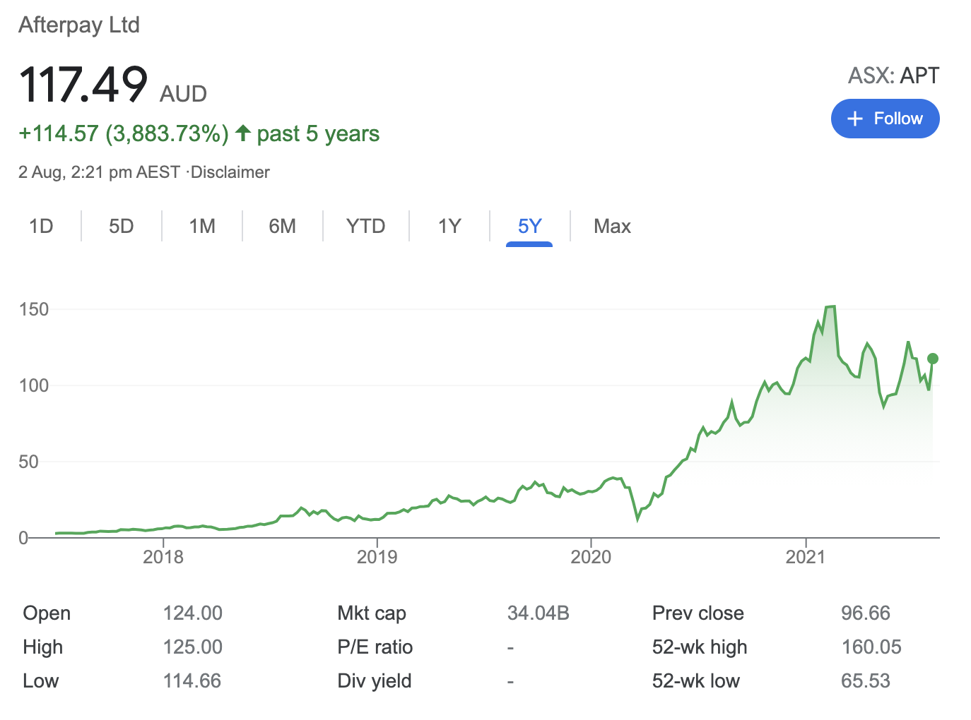Open the Disclaimer link

click(230, 172)
